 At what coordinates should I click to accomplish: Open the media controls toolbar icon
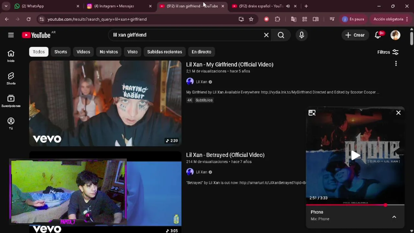(332, 19)
